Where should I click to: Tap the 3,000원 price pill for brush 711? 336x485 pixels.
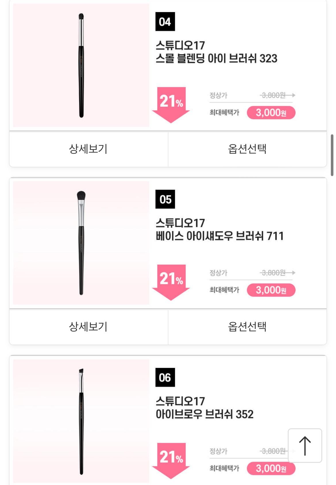pos(271,290)
